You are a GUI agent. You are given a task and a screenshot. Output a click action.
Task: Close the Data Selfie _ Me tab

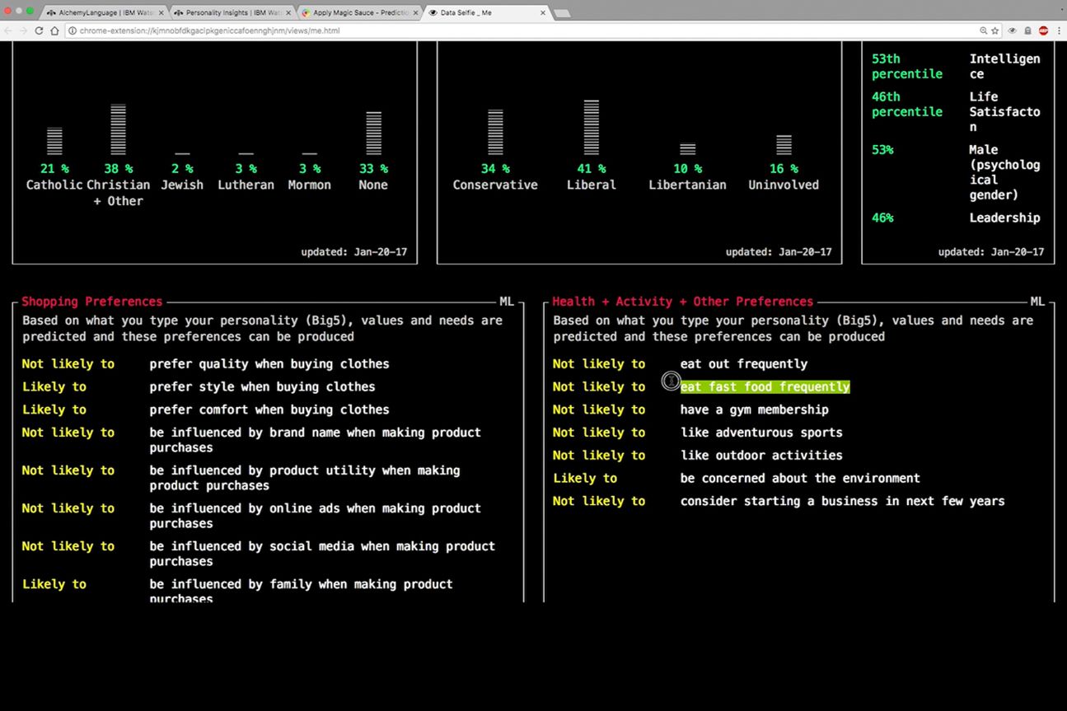click(543, 13)
